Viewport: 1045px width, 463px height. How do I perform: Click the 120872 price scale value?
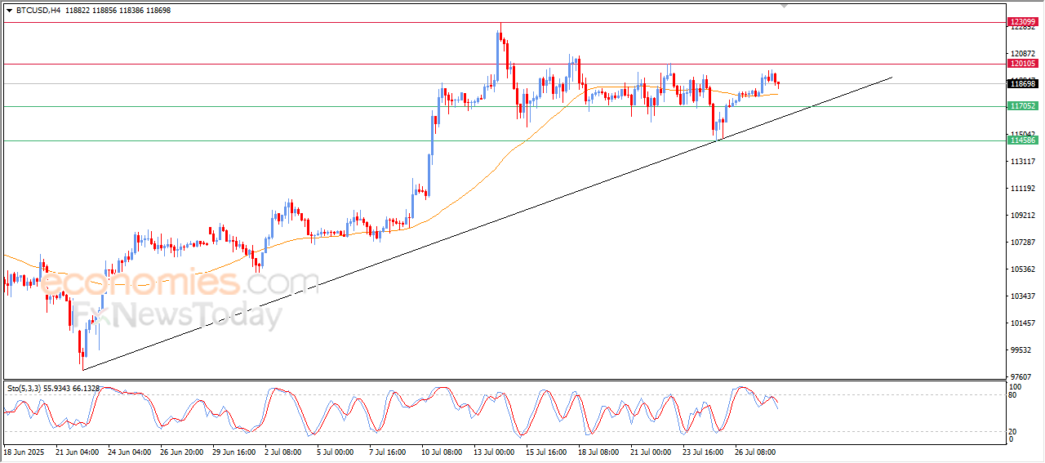(x=1023, y=53)
